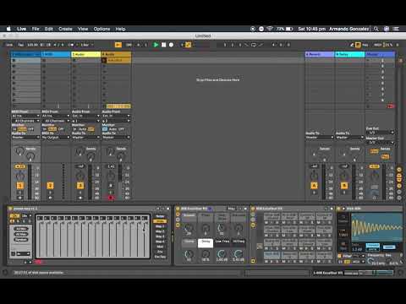The image size is (406, 304).
Task: Toggle the track 3 activator button
Action: click(x=80, y=186)
